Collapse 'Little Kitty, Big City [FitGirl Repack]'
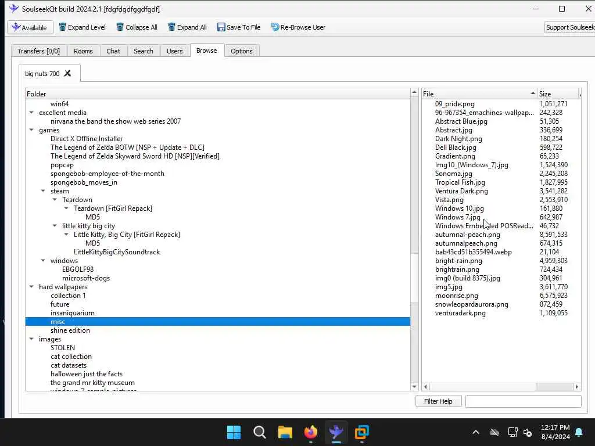 tap(66, 235)
